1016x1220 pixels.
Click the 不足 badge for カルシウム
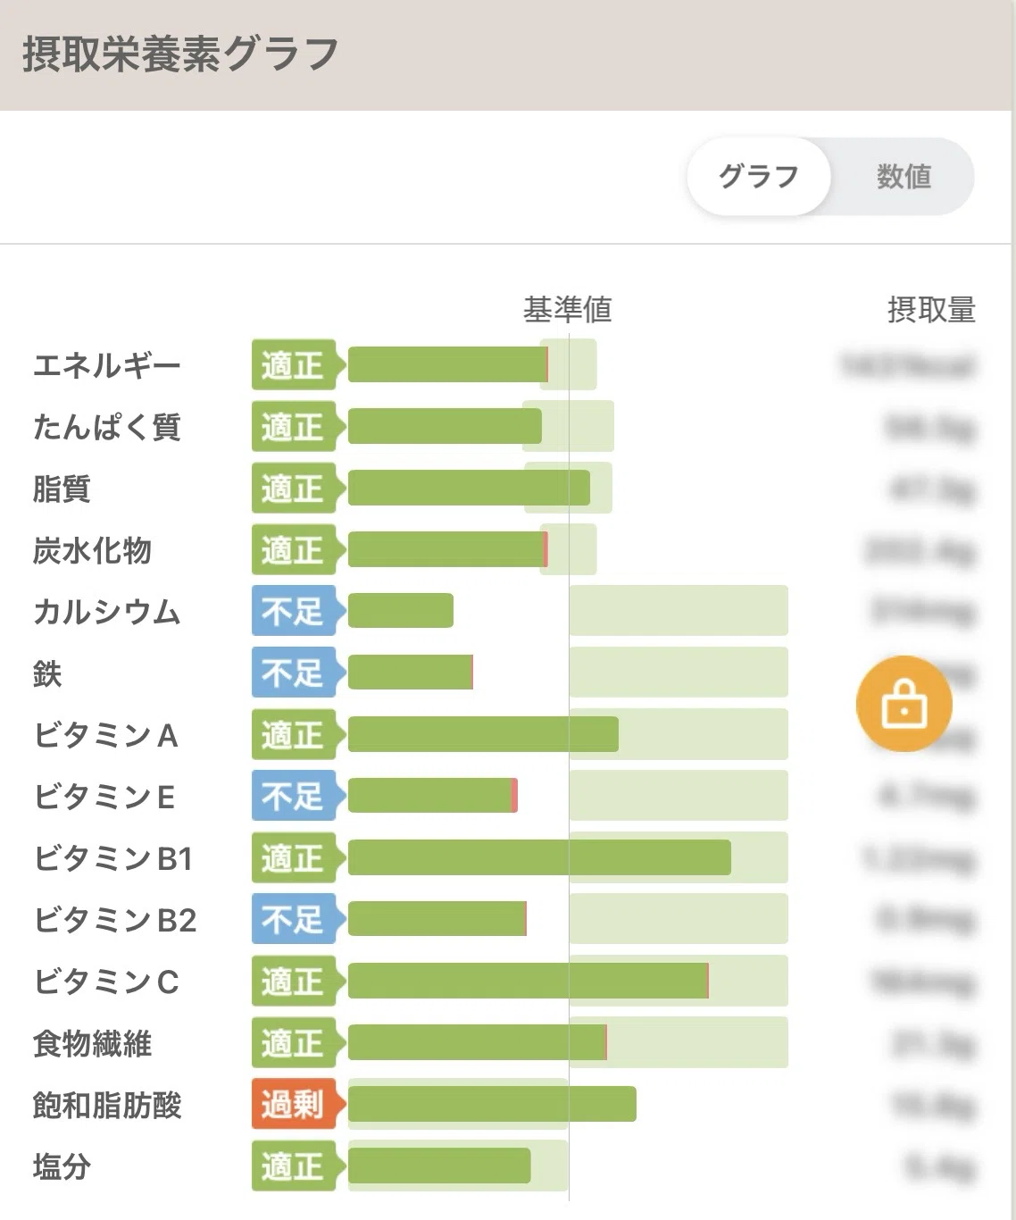[x=294, y=611]
